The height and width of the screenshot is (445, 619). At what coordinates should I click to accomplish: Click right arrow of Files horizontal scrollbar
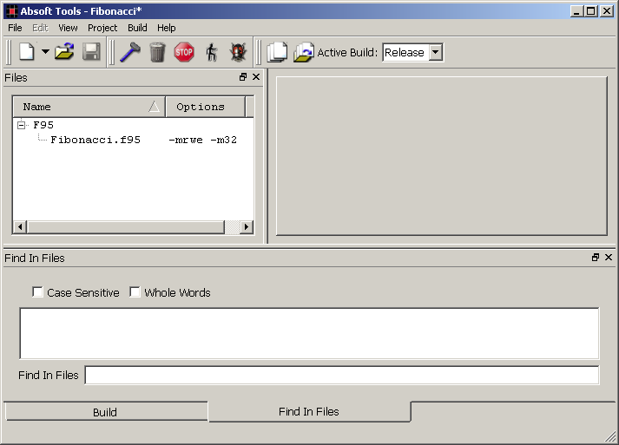click(x=247, y=227)
